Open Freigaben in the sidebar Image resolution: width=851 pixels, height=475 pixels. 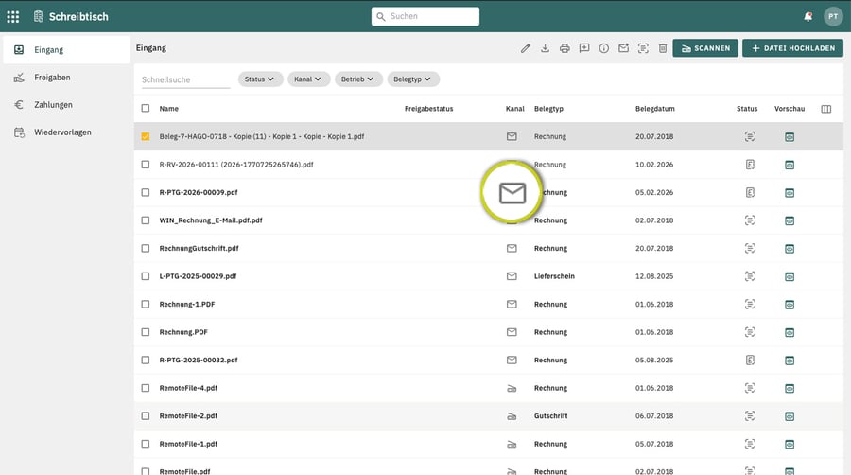click(x=66, y=78)
